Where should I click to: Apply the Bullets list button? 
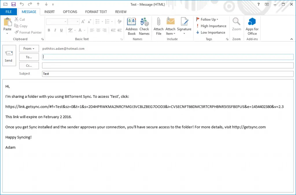pyautogui.click(x=98, y=21)
